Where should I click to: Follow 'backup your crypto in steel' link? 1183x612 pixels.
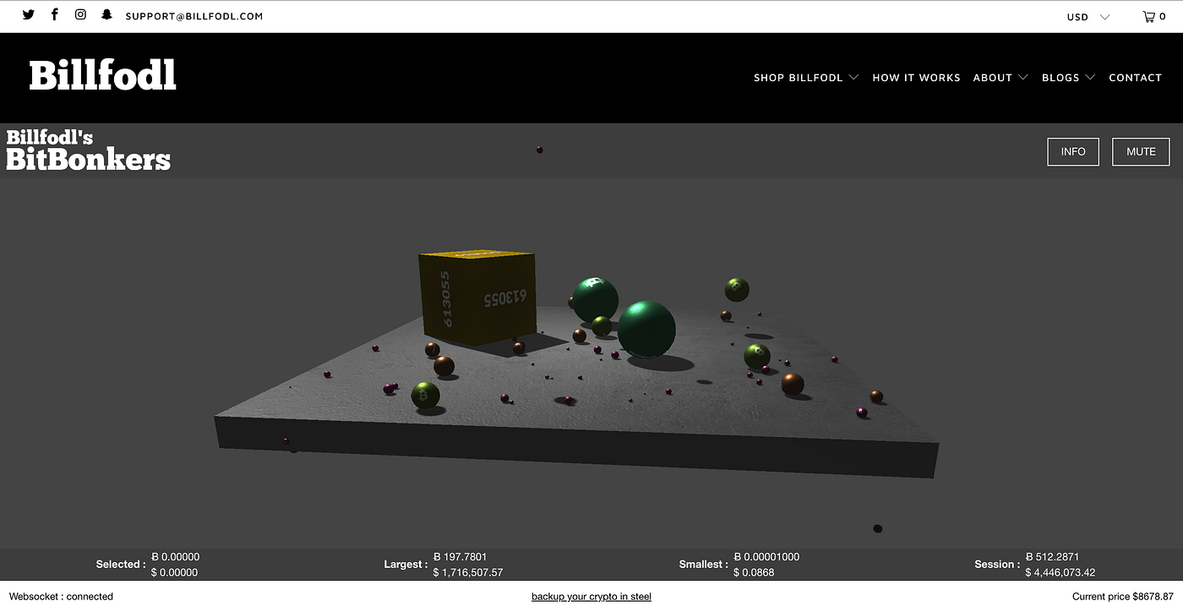(x=591, y=597)
